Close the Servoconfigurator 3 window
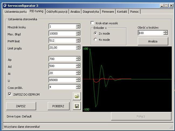 (171, 6)
